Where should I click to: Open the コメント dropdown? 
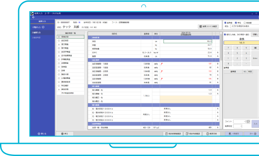click(x=240, y=122)
